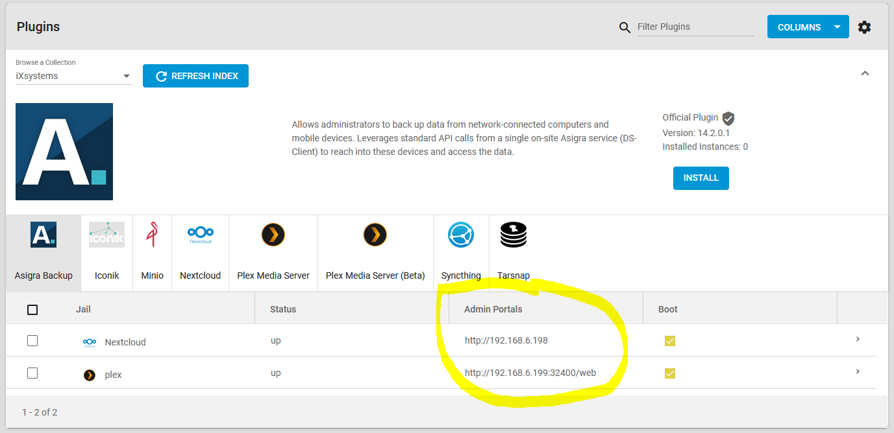Click the plex jail name
This screenshot has height=433, width=894.
113,375
